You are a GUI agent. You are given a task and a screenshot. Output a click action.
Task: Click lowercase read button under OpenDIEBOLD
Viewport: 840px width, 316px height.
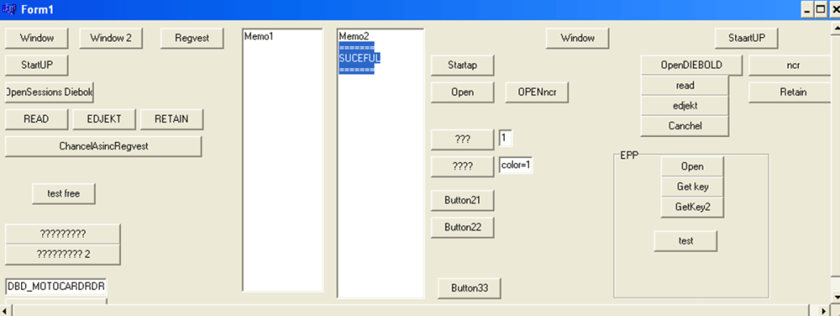click(685, 85)
